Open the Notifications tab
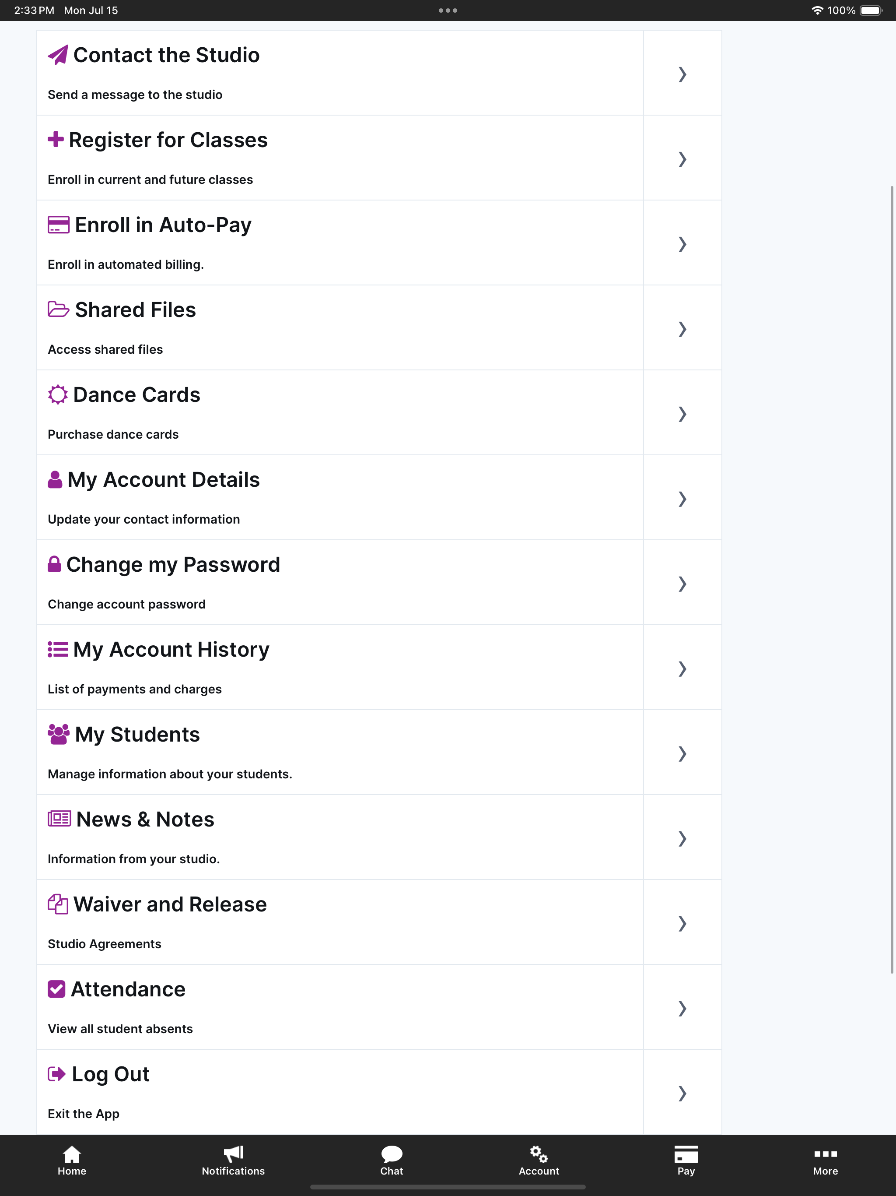This screenshot has width=896, height=1196. (233, 1161)
